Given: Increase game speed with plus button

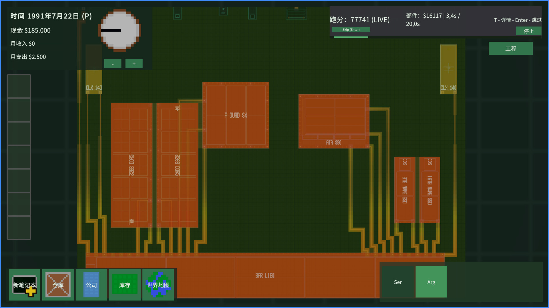Looking at the screenshot, I should click(x=134, y=64).
